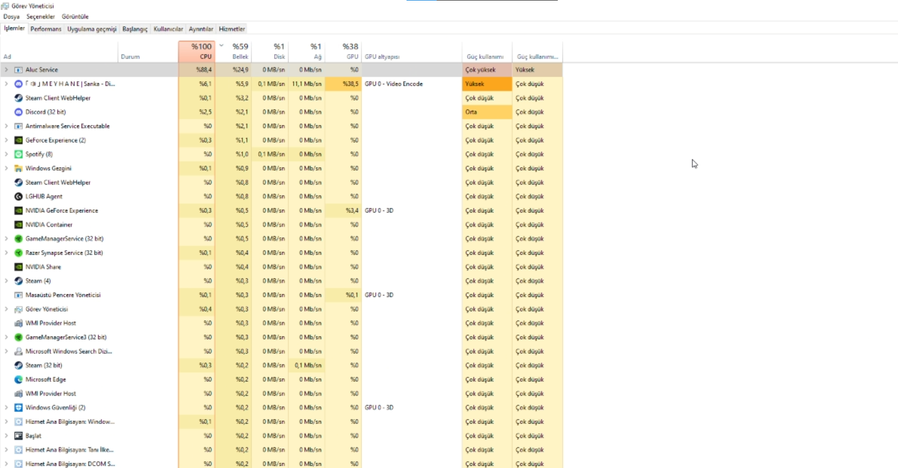Viewport: 898px width, 468px height.
Task: Open the Görüntüle menu
Action: [75, 17]
